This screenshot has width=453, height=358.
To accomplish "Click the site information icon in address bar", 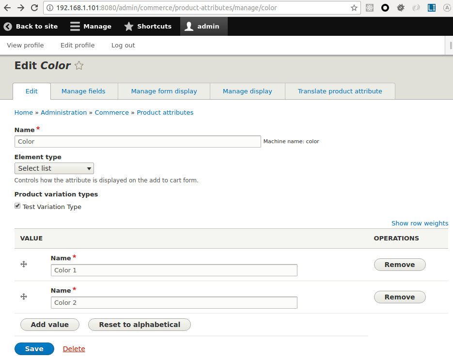I will click(x=51, y=8).
